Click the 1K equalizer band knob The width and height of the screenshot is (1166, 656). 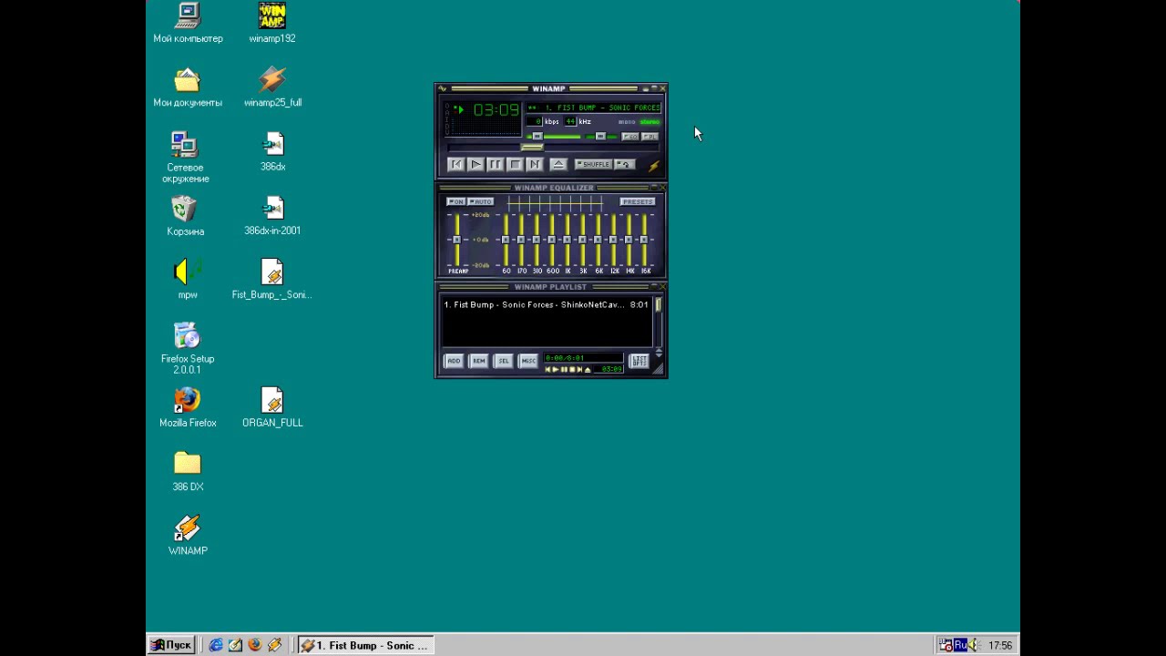(568, 240)
